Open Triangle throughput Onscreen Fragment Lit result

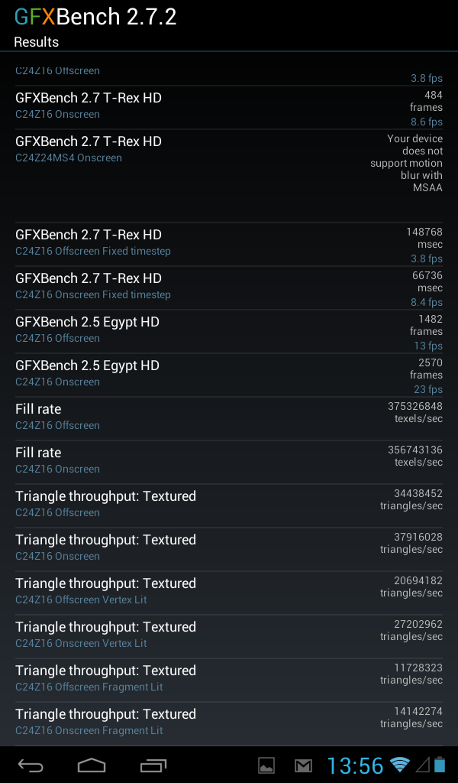pos(229,723)
